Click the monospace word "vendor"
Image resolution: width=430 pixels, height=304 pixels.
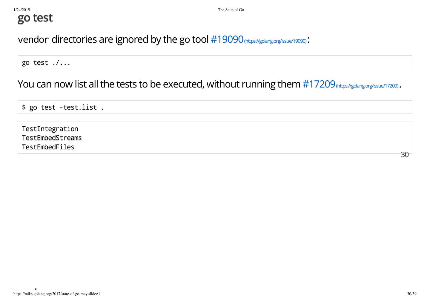[x=33, y=39]
